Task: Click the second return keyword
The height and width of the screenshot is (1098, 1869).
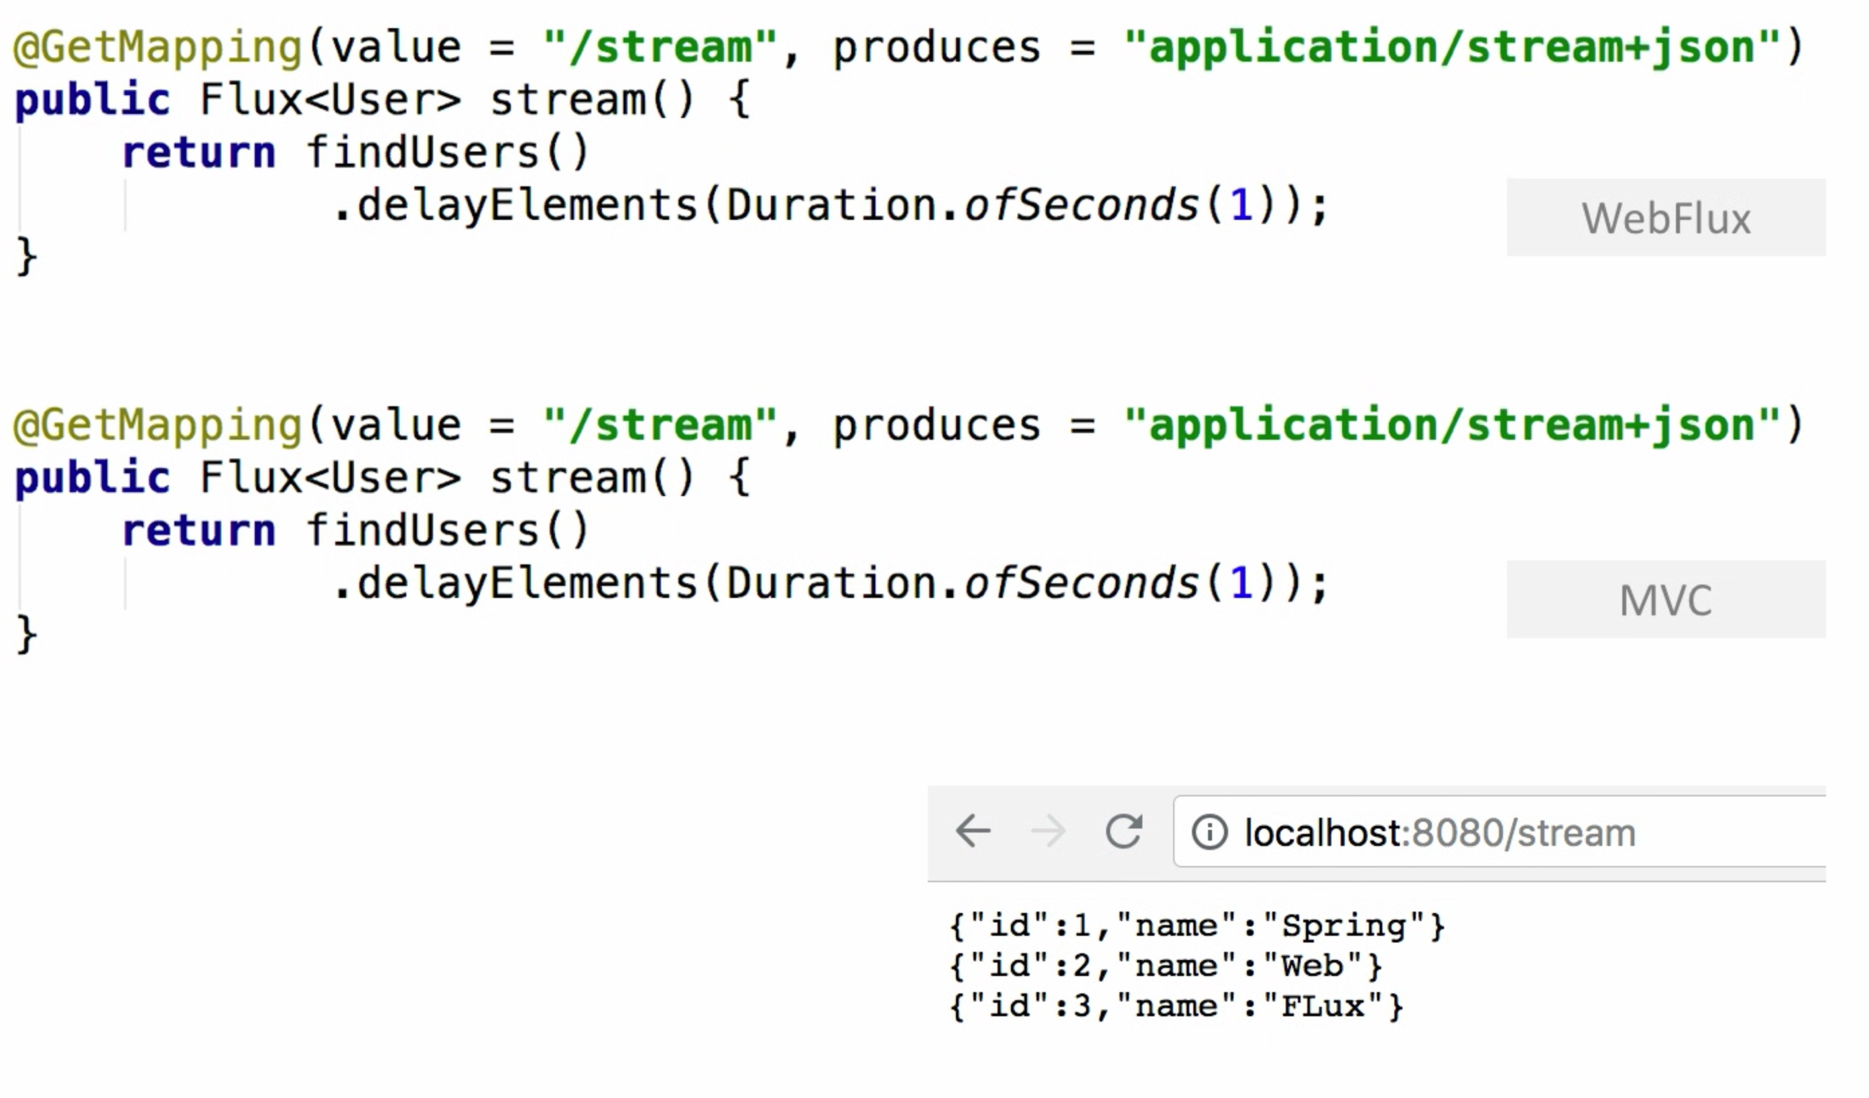Action: point(199,531)
